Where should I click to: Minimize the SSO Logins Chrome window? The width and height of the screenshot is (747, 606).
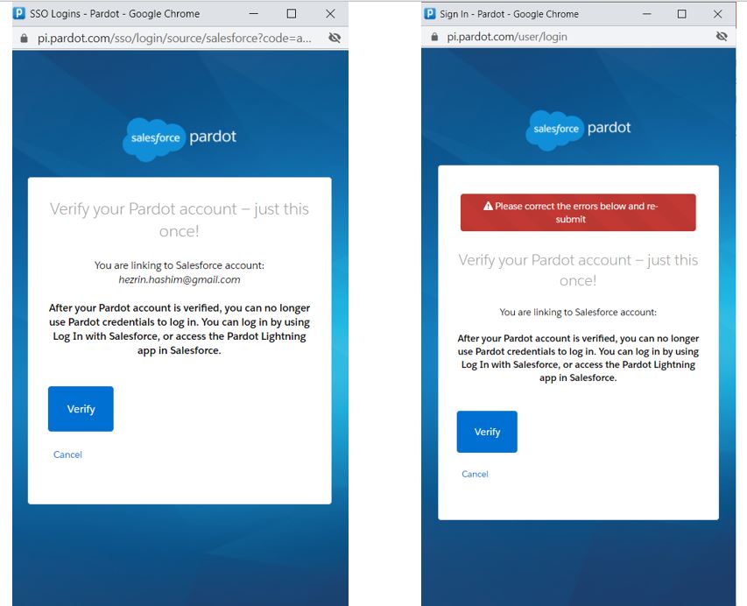[x=253, y=14]
